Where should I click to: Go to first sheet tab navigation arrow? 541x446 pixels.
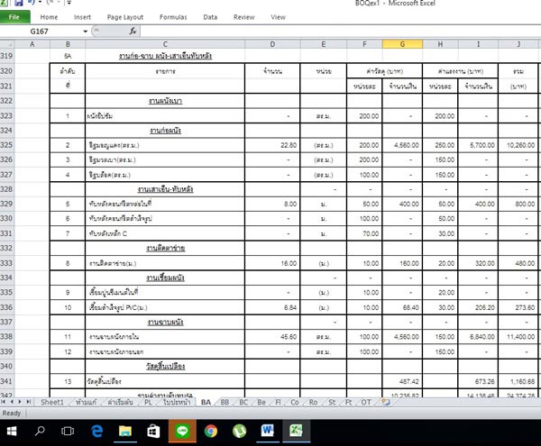point(3,402)
